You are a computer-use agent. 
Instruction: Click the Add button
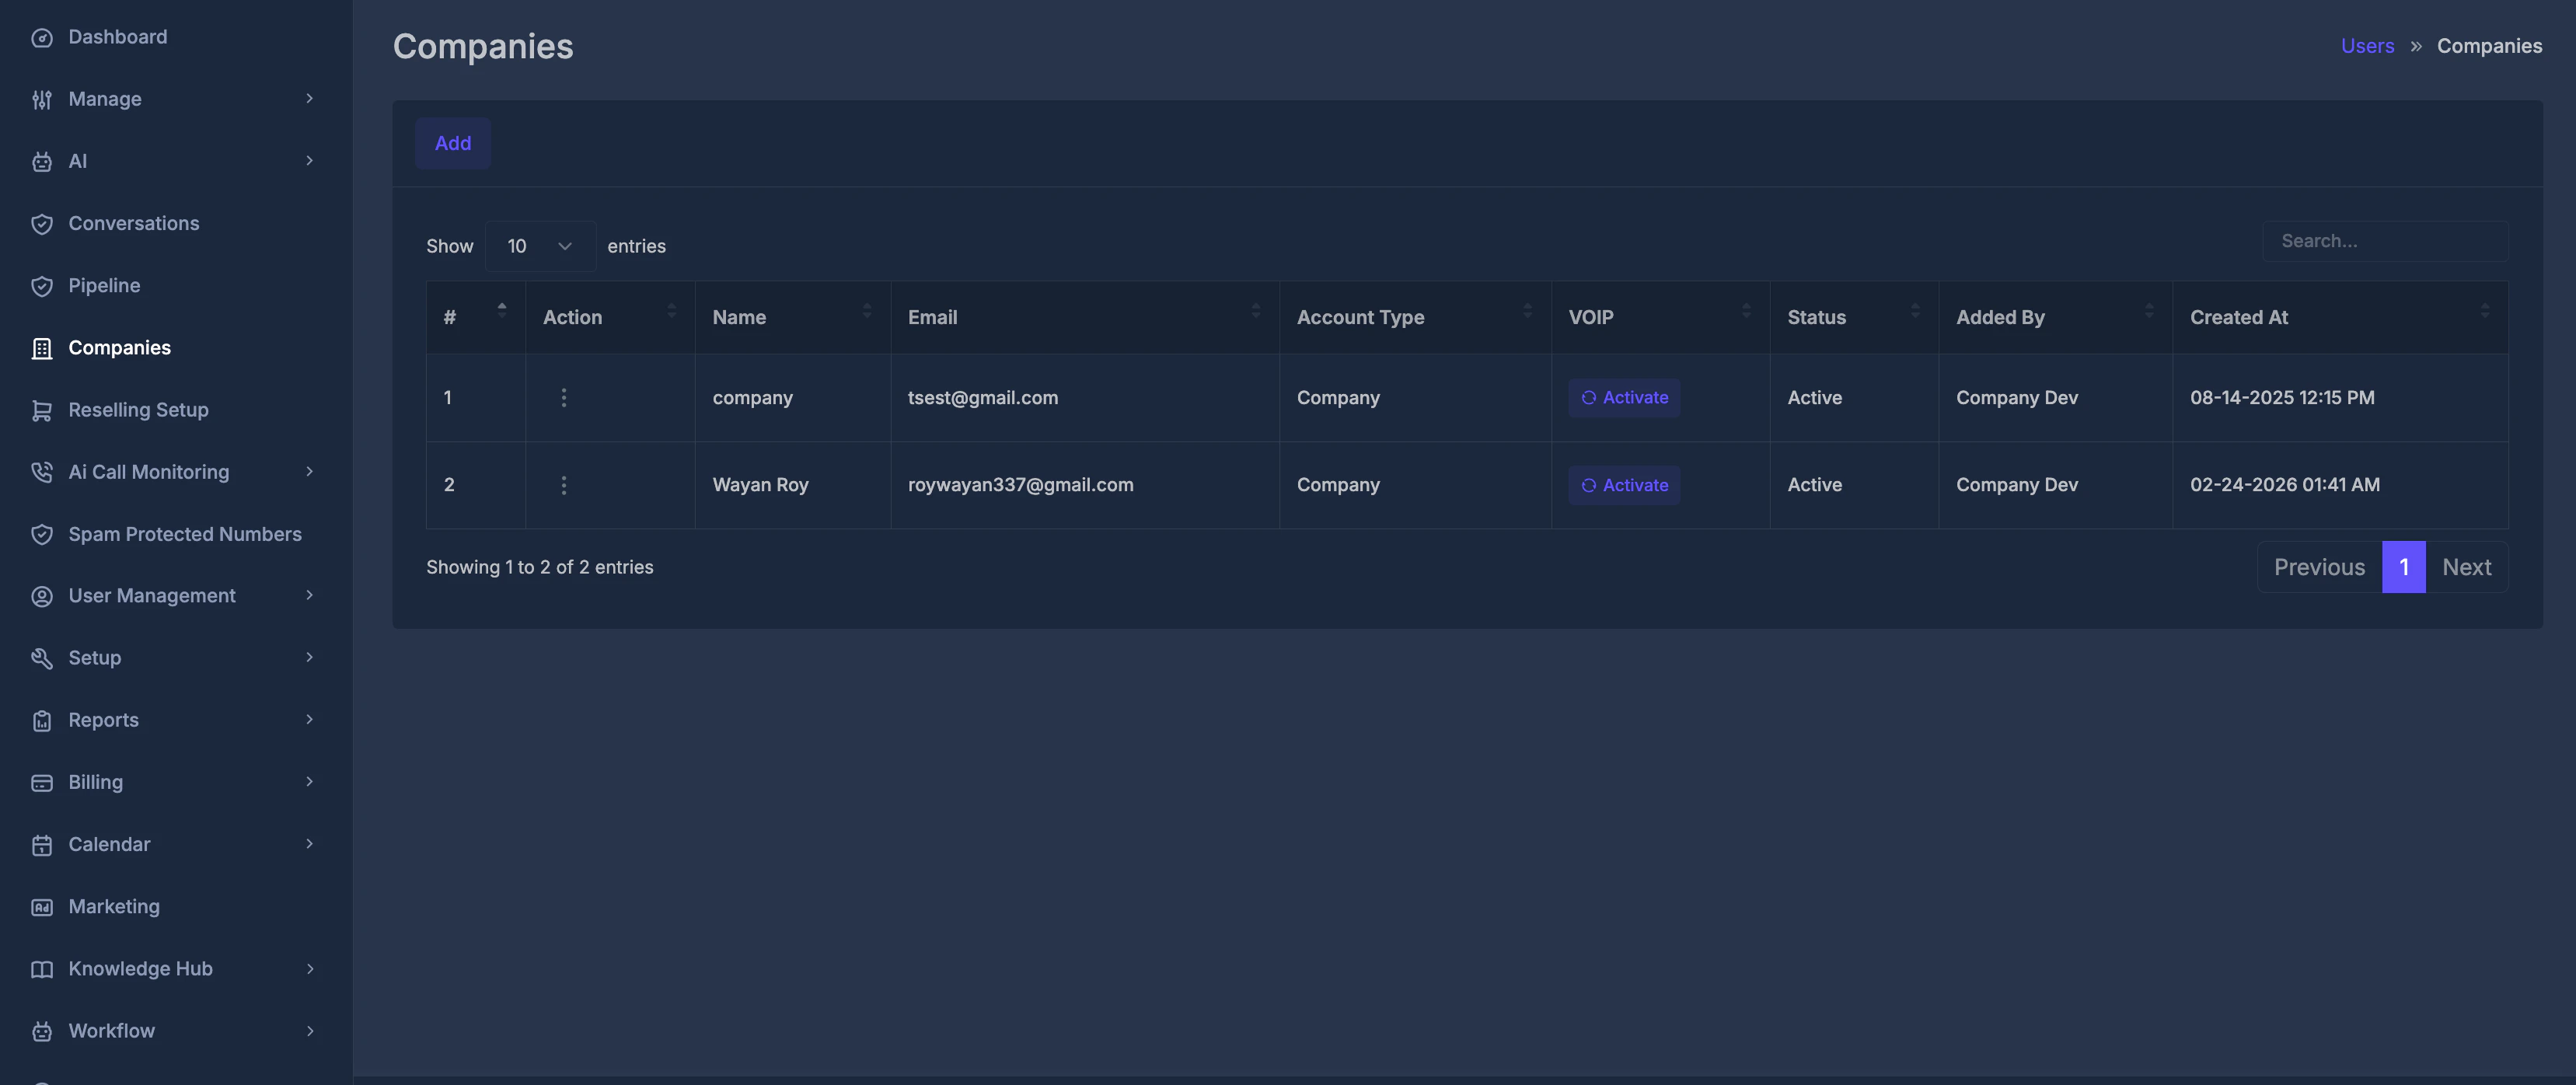452,142
